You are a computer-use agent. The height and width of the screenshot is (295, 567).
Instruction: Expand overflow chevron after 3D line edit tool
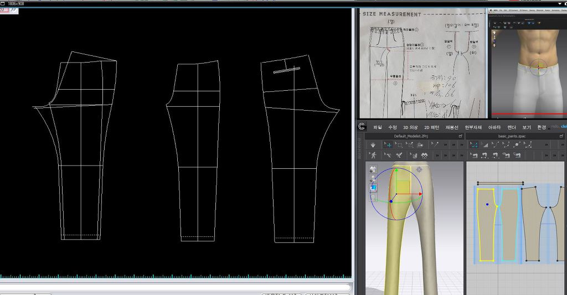click(446, 144)
